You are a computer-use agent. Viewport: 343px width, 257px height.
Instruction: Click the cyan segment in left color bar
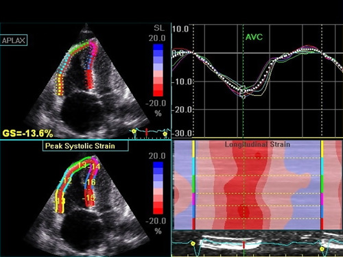tap(193, 167)
